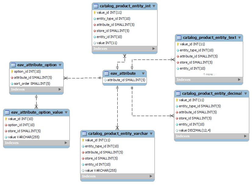This screenshot has height=185, width=252.
Task: Click the primary key icon of option_id INT(10)
Action: [12, 71]
